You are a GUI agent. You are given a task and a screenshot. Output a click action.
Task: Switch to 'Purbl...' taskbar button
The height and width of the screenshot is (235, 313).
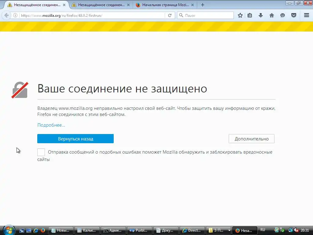click(139, 230)
